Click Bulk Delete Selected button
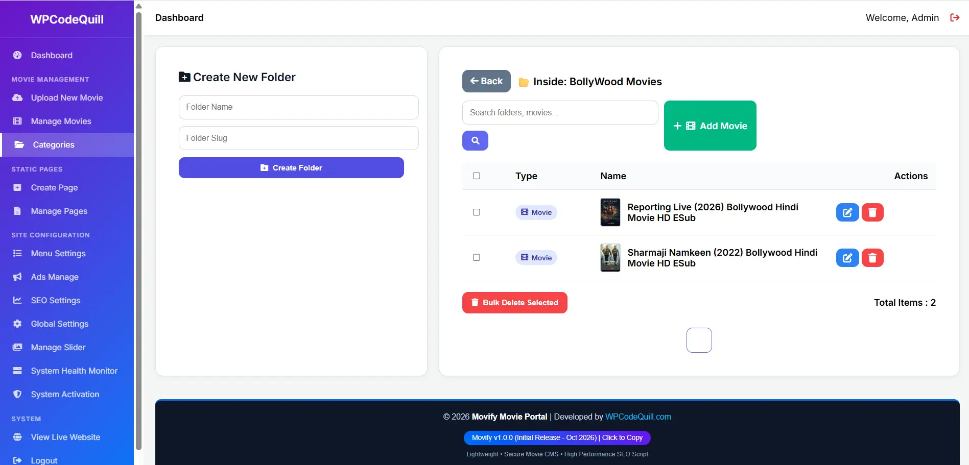This screenshot has height=465, width=969. tap(515, 303)
